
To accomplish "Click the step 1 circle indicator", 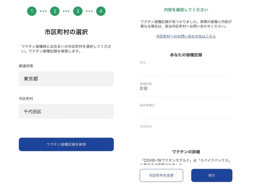I will point(32,11).
